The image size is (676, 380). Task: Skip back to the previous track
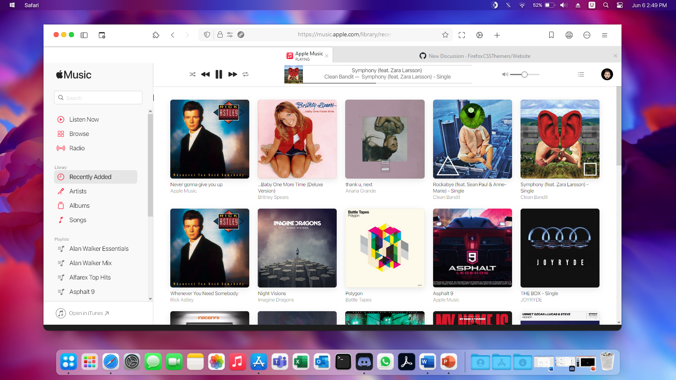tap(205, 74)
